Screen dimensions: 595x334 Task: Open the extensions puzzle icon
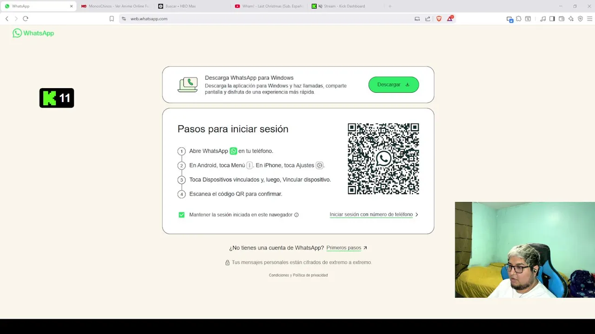pyautogui.click(x=519, y=19)
